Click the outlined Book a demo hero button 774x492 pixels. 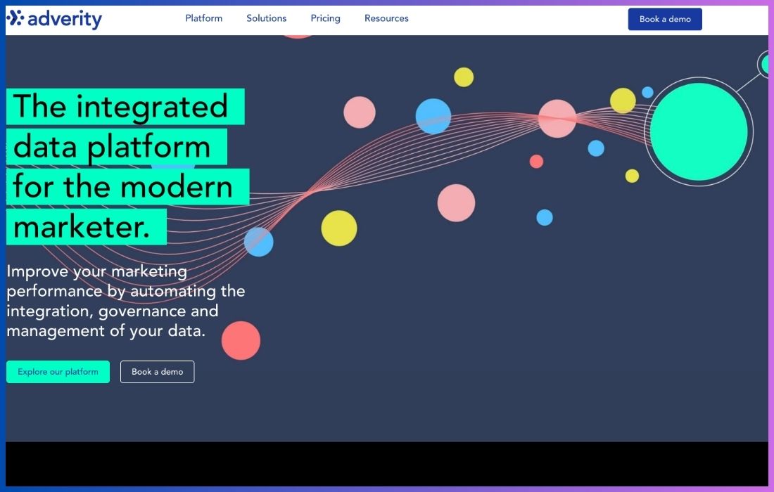(x=157, y=371)
